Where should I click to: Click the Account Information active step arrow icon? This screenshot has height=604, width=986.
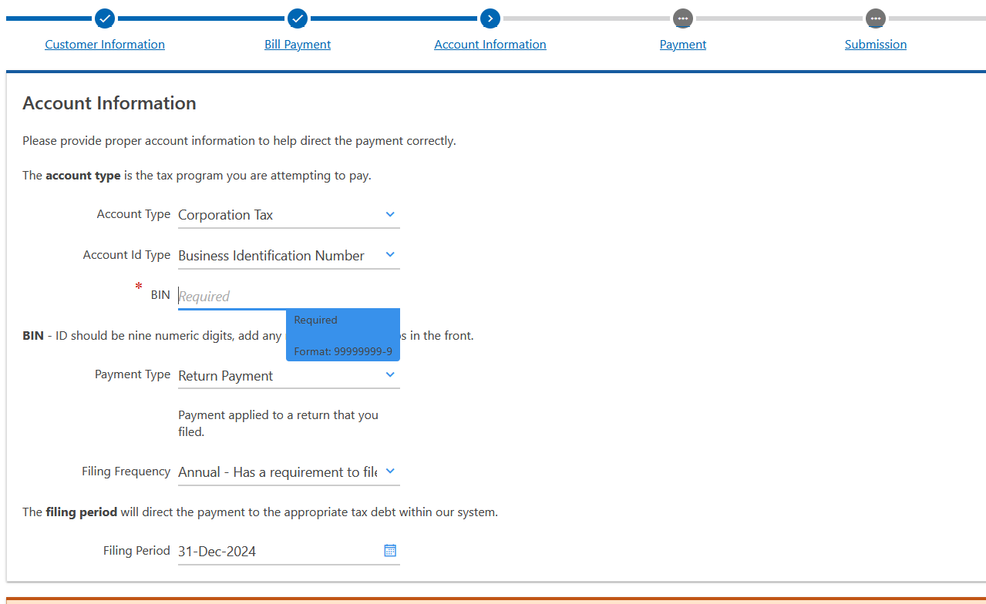490,18
